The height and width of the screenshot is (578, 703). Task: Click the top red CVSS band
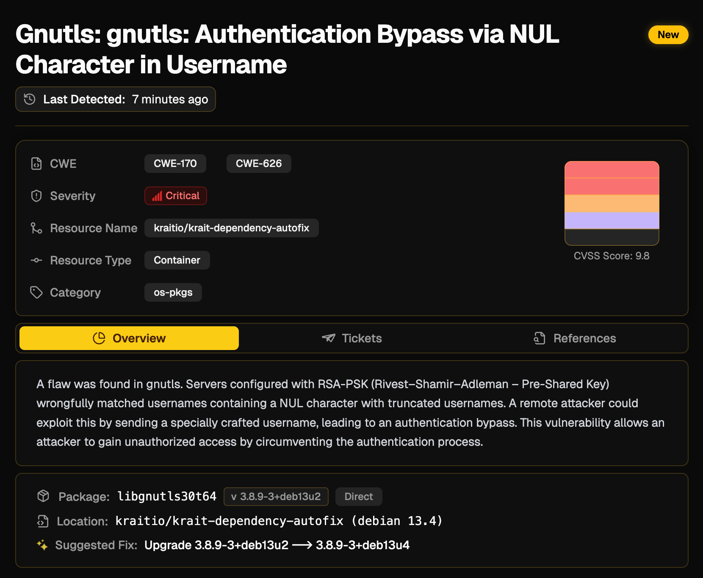(612, 170)
